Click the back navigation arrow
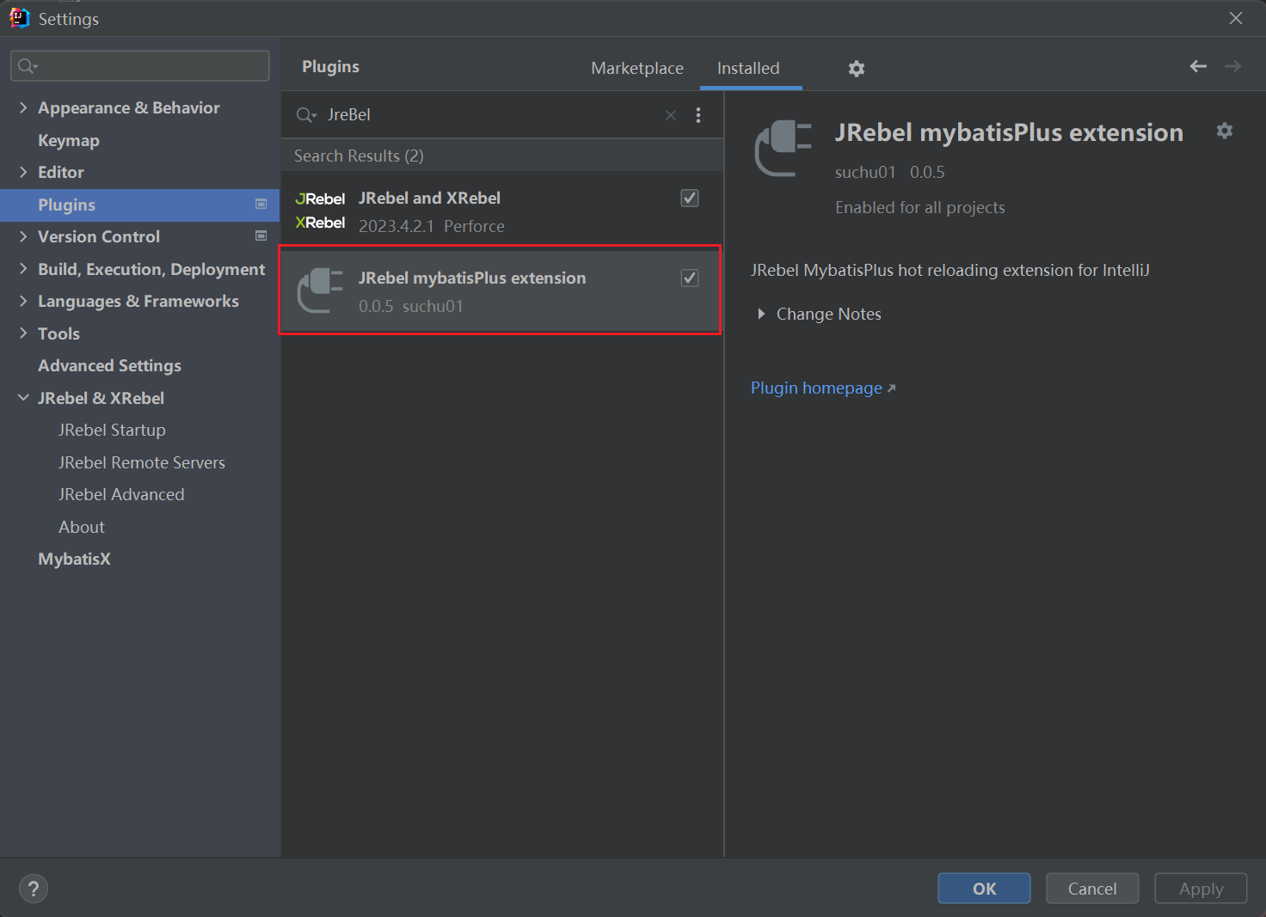The height and width of the screenshot is (917, 1266). click(x=1197, y=67)
